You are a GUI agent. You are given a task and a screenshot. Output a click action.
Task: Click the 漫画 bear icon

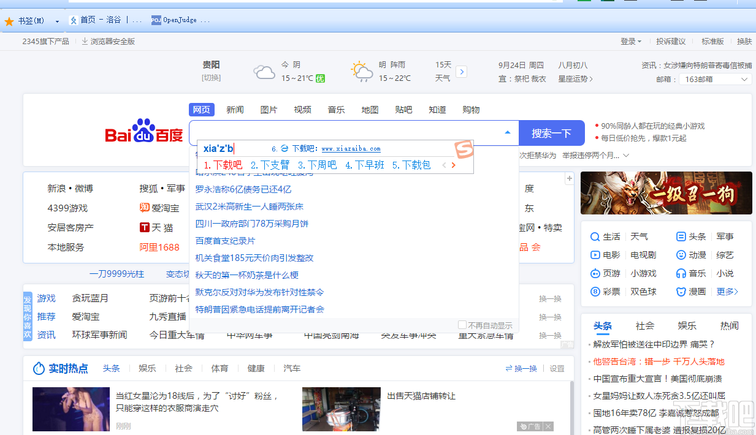point(680,292)
